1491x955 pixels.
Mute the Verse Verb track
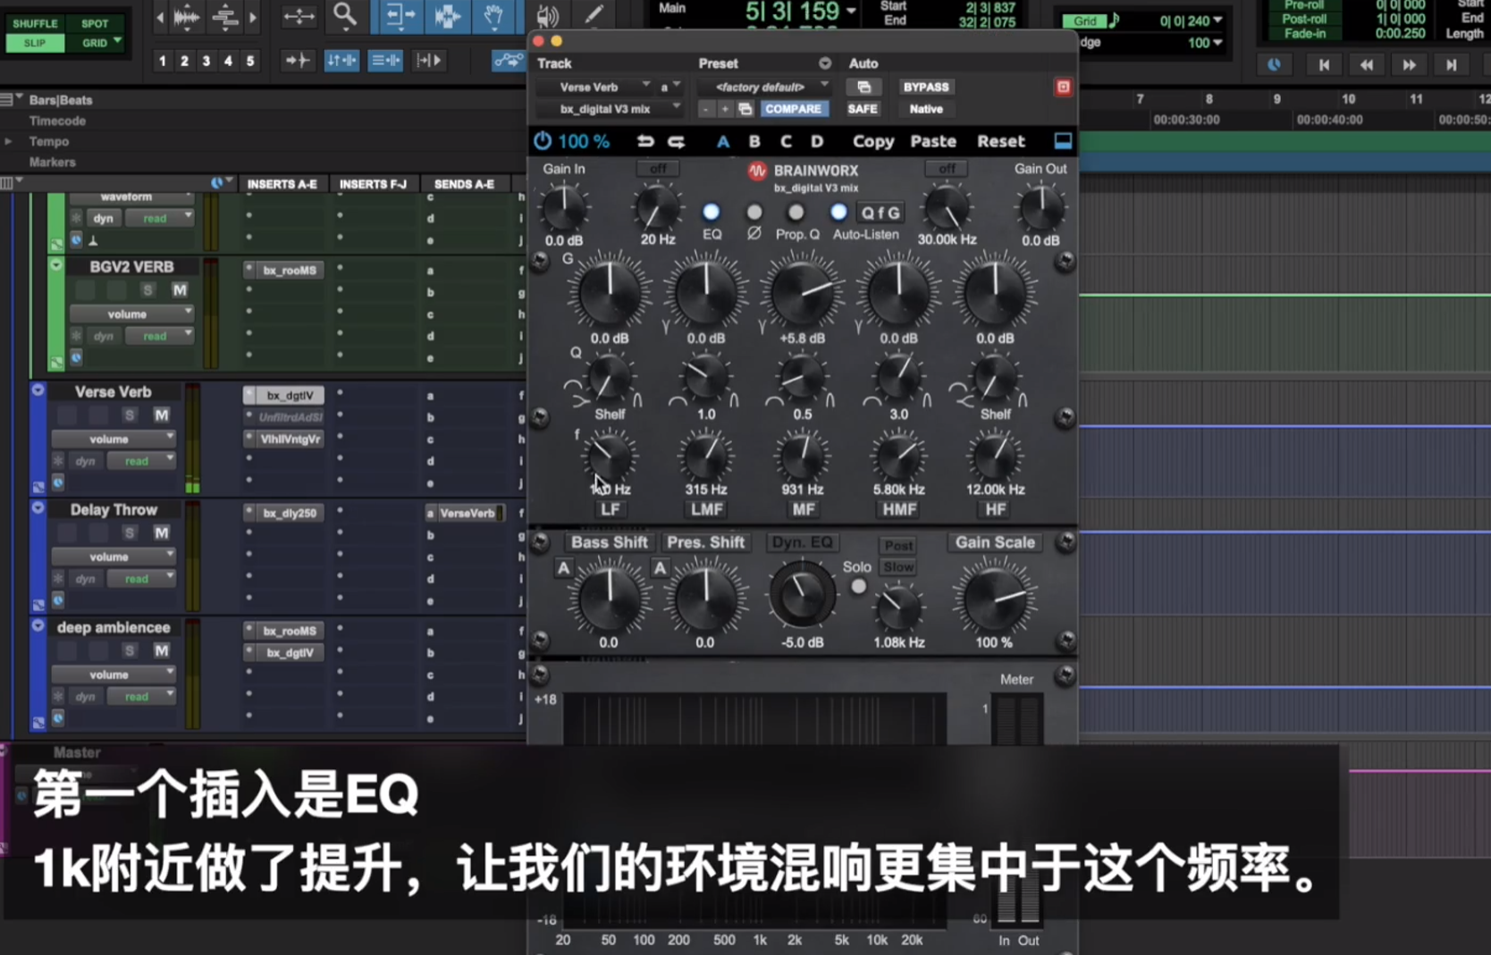pos(161,415)
